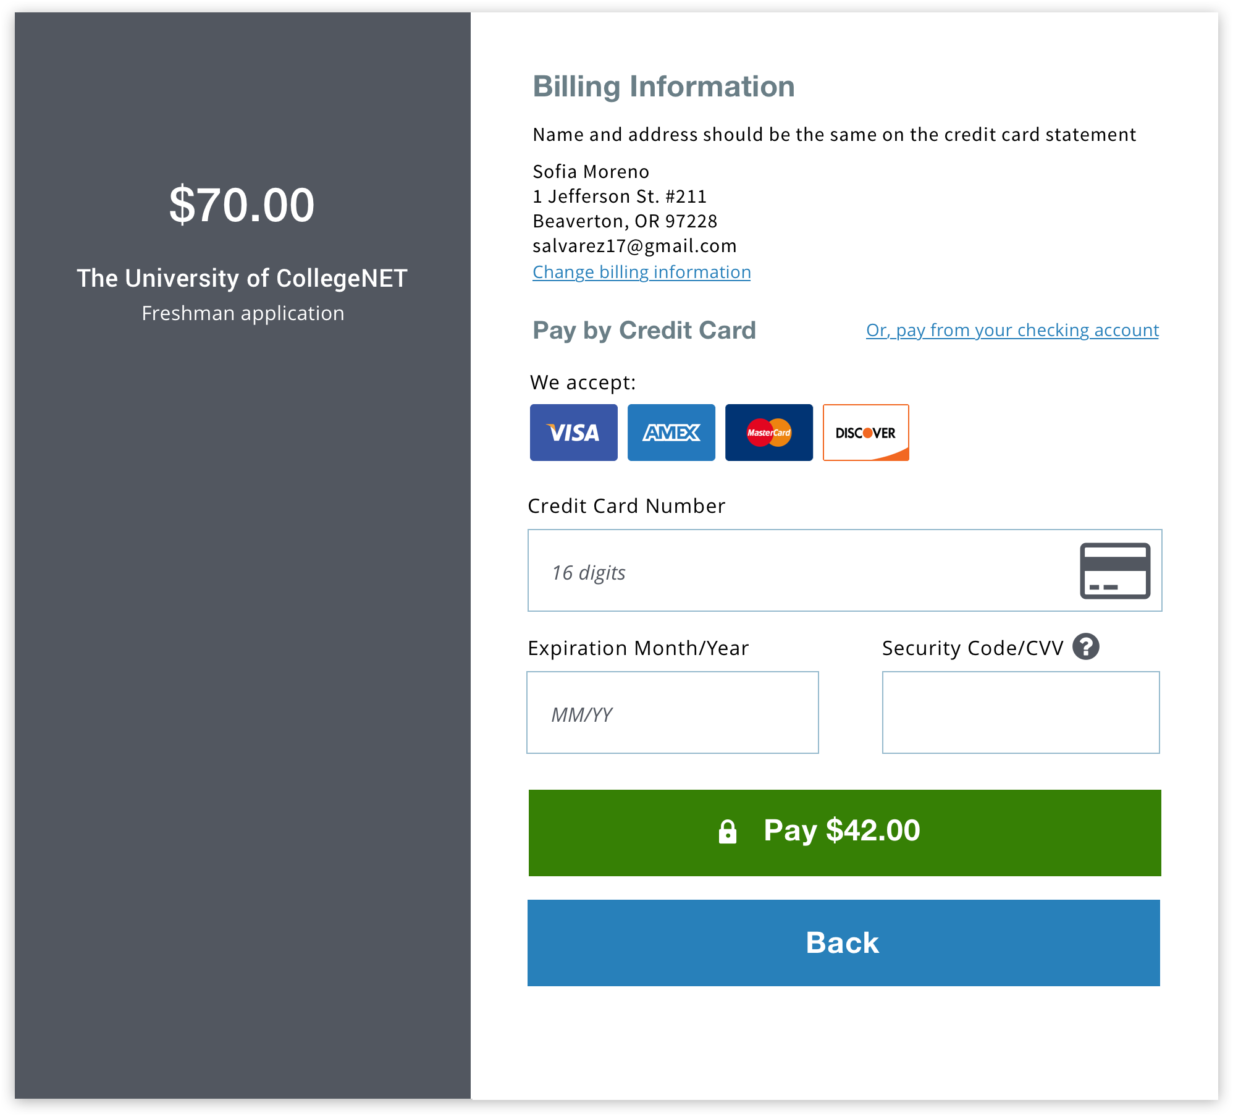Click the Visa card logo
Viewport: 1233px width, 1116px height.
pos(573,433)
